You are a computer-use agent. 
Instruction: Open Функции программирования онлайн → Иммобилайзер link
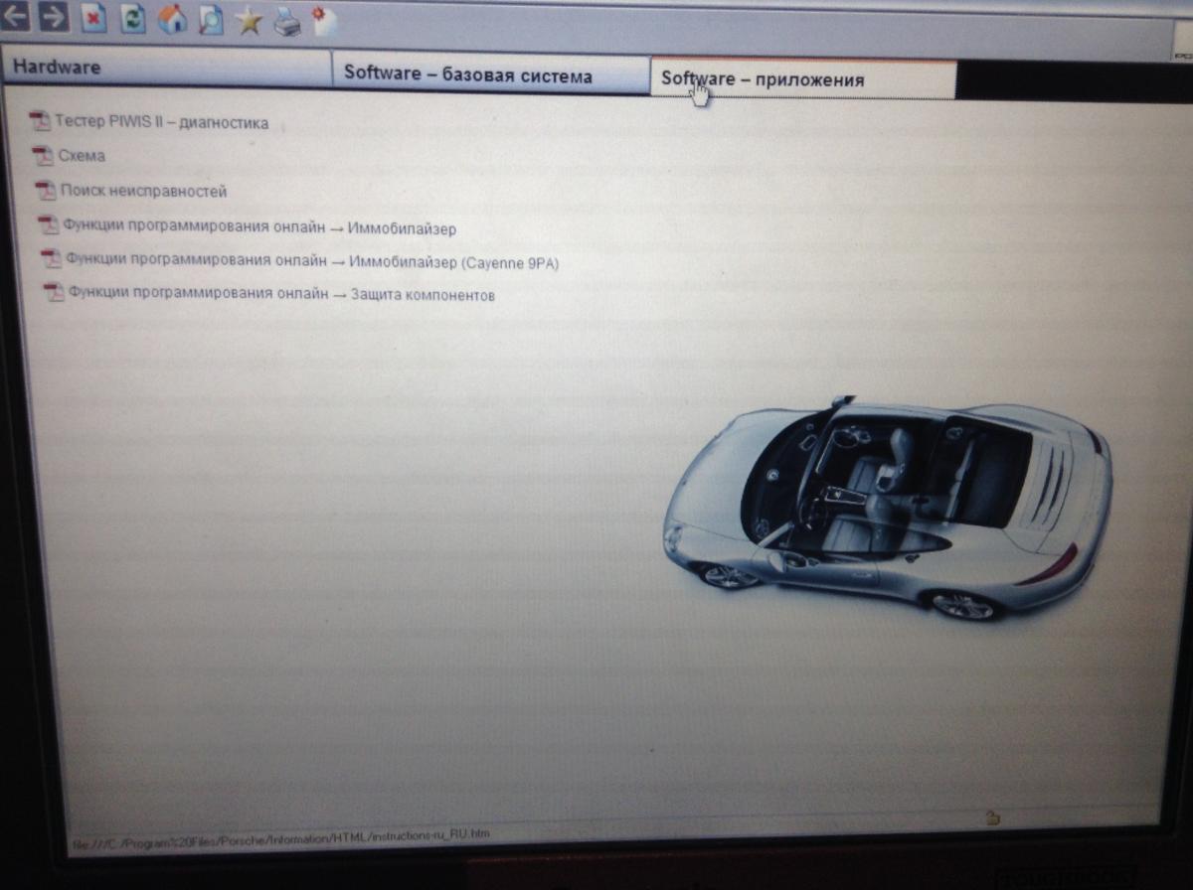click(258, 228)
